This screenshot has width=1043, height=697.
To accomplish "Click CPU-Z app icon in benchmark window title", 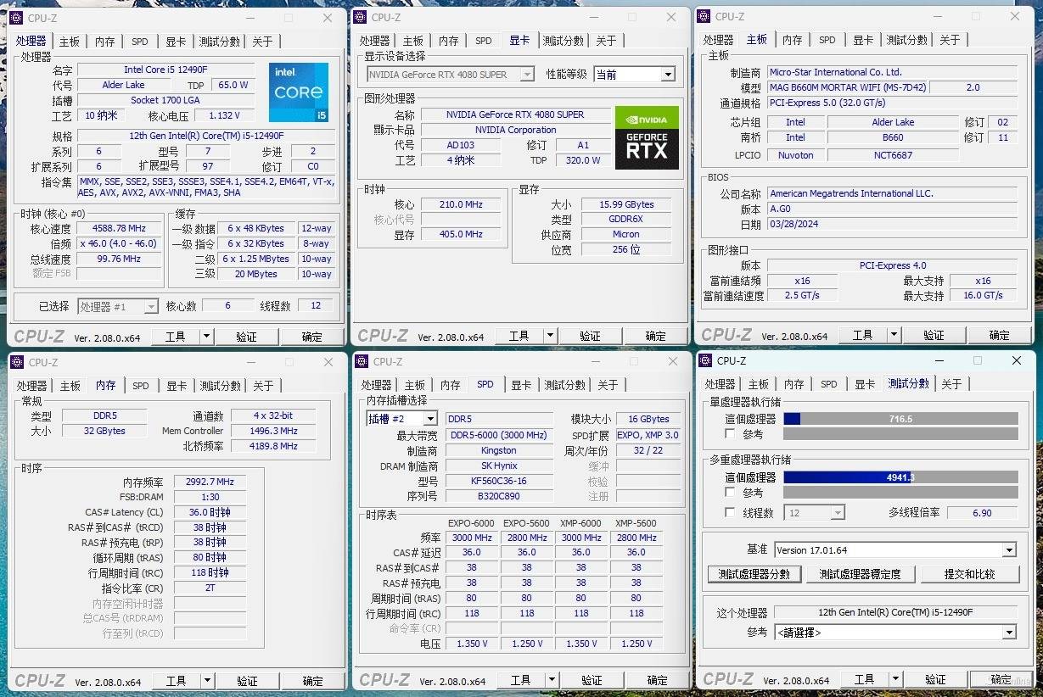I will (705, 360).
